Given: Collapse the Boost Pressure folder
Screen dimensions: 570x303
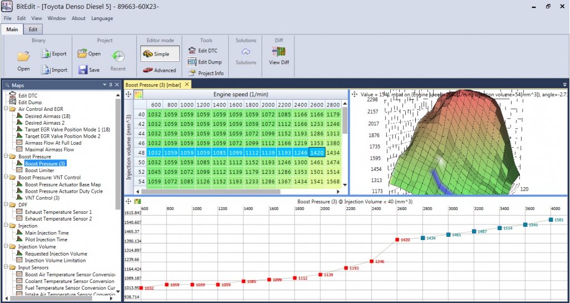Looking at the screenshot, I should 6,157.
